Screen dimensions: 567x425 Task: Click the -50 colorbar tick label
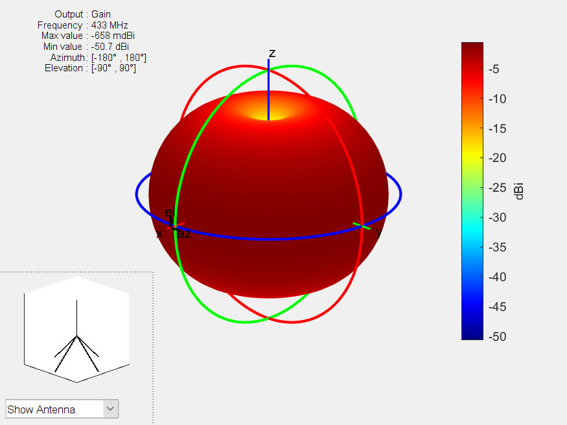497,336
